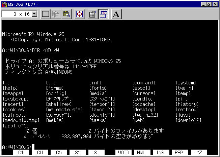
Task: Click the [twain_32] directory entry
Action: (145, 115)
